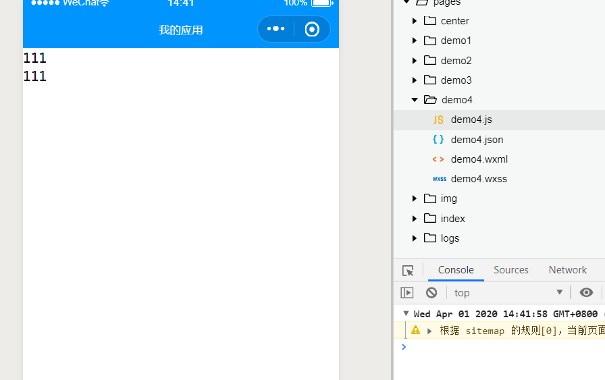Tap the mini program close circle button
The width and height of the screenshot is (605, 380).
click(312, 29)
